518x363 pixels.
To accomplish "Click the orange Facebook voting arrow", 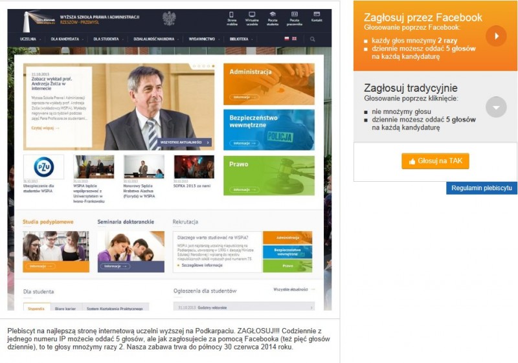I will pyautogui.click(x=496, y=36).
